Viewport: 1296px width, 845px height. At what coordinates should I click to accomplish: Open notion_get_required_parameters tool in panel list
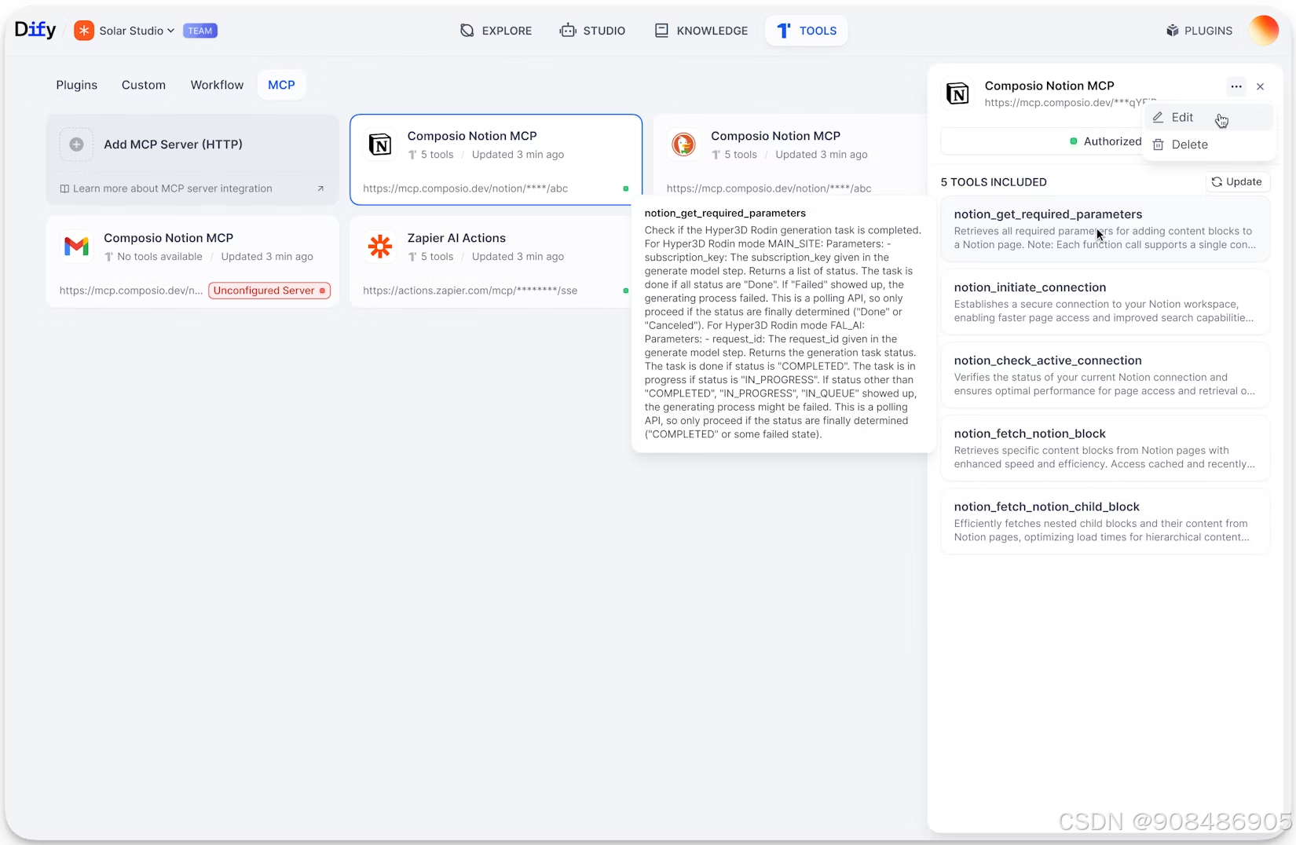1105,229
